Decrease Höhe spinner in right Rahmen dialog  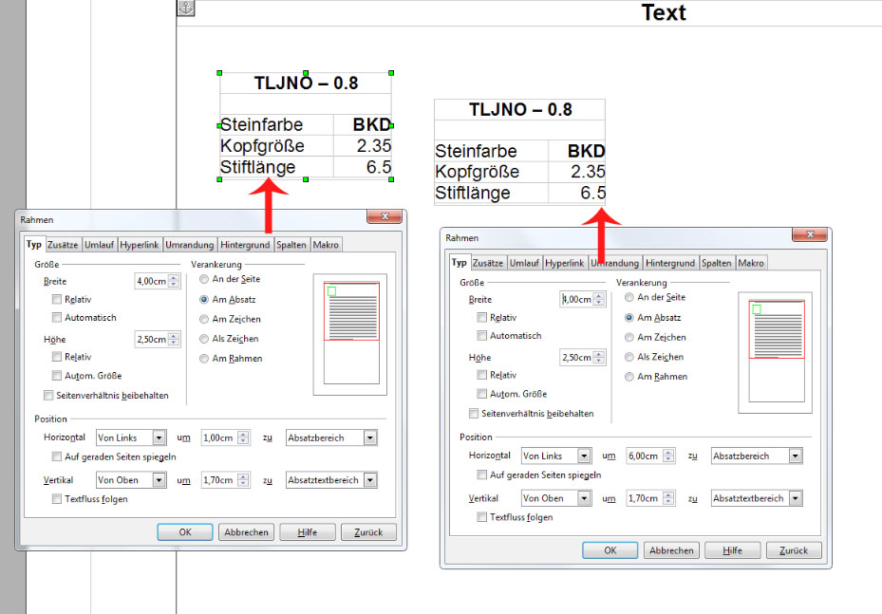(x=600, y=362)
